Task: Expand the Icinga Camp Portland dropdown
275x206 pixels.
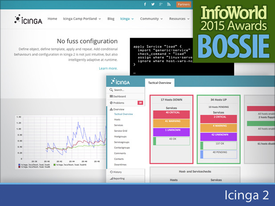Action: coord(82,19)
